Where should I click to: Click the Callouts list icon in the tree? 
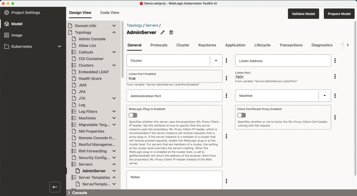(x=74, y=52)
